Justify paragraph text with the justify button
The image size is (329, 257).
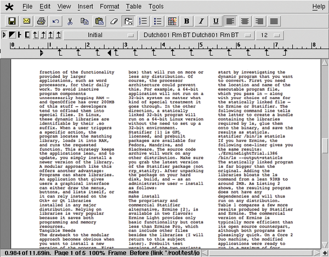click(274, 21)
